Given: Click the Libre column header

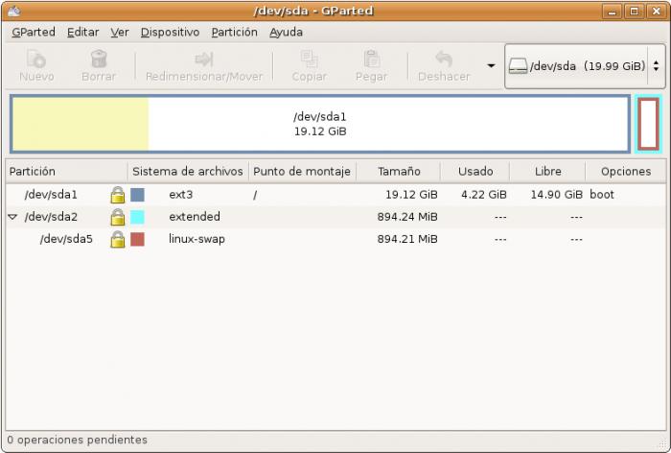Looking at the screenshot, I should pos(547,172).
